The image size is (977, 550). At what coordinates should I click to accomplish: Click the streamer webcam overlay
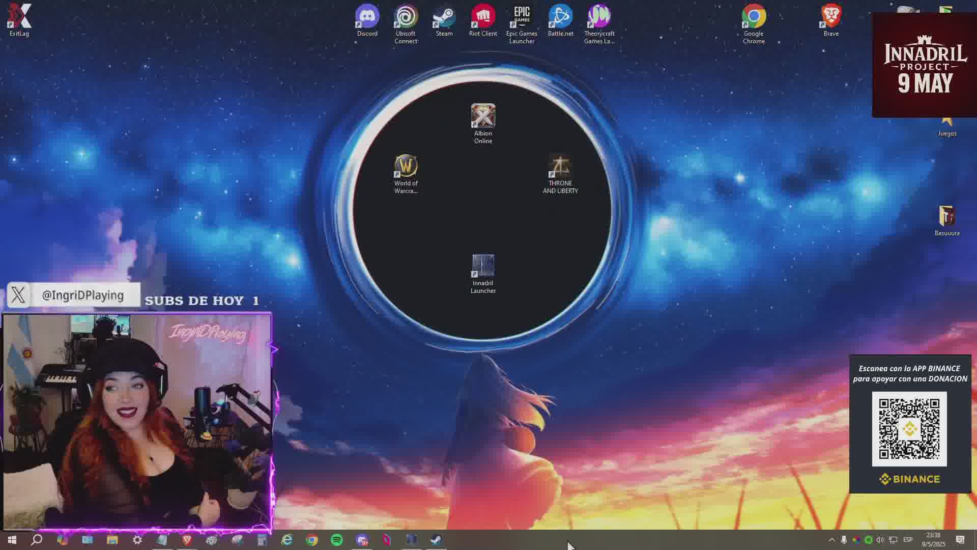coord(137,422)
